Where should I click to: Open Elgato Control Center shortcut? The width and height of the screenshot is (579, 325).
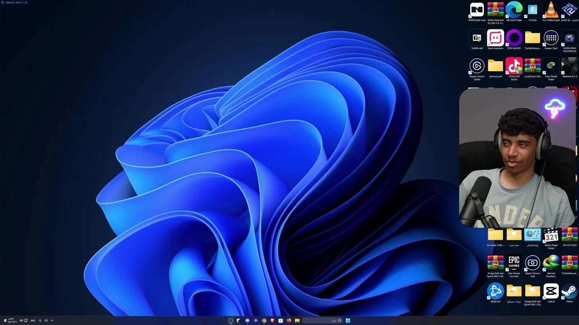[x=477, y=70]
